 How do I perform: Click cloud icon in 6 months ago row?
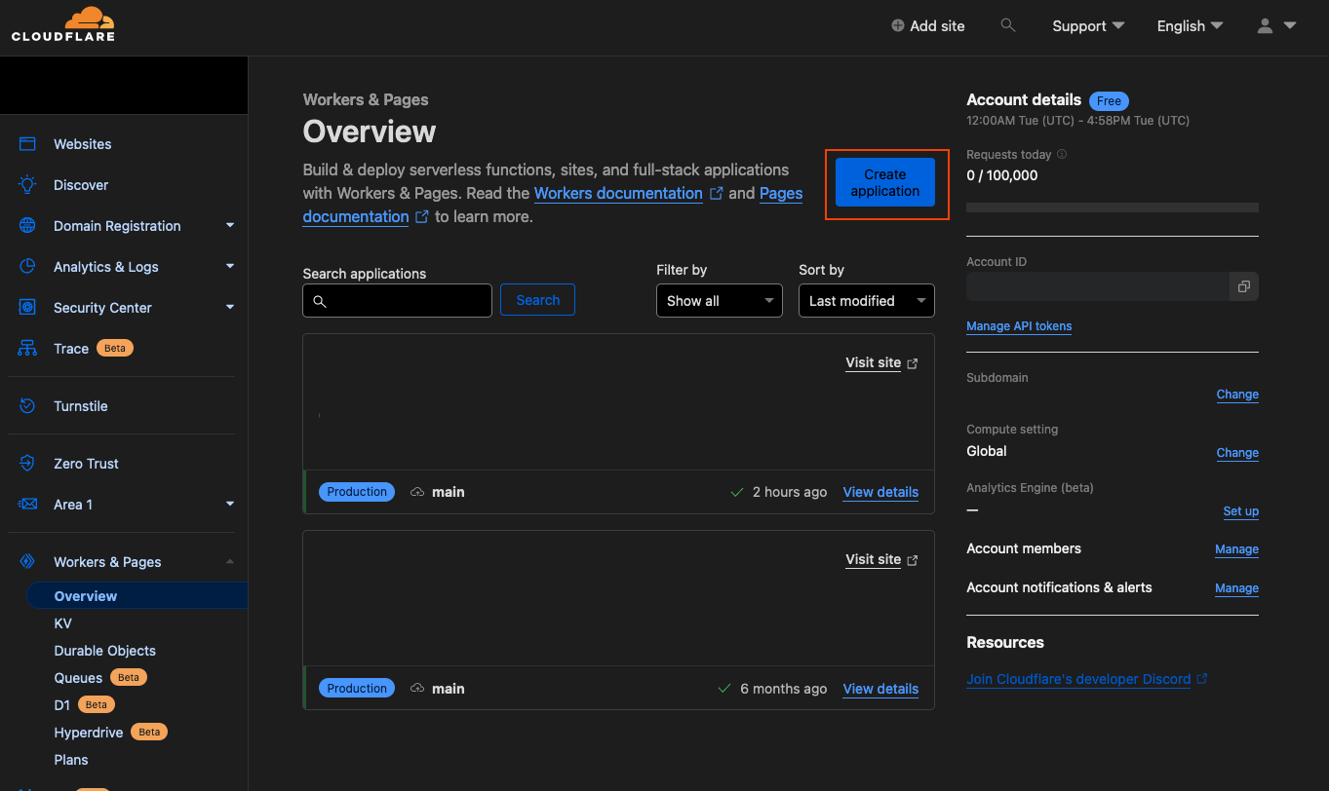pyautogui.click(x=417, y=689)
